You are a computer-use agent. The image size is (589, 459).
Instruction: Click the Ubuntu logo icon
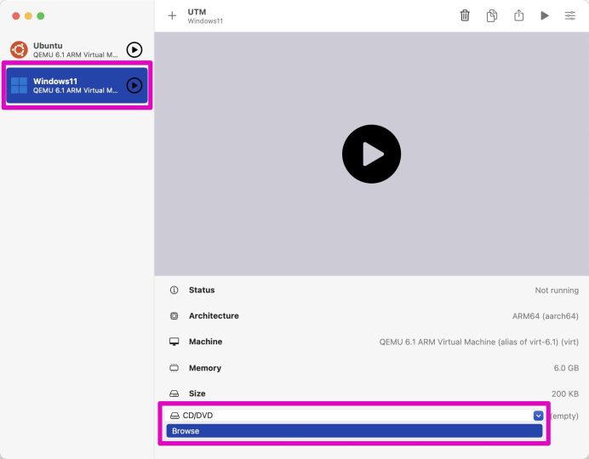(20, 49)
